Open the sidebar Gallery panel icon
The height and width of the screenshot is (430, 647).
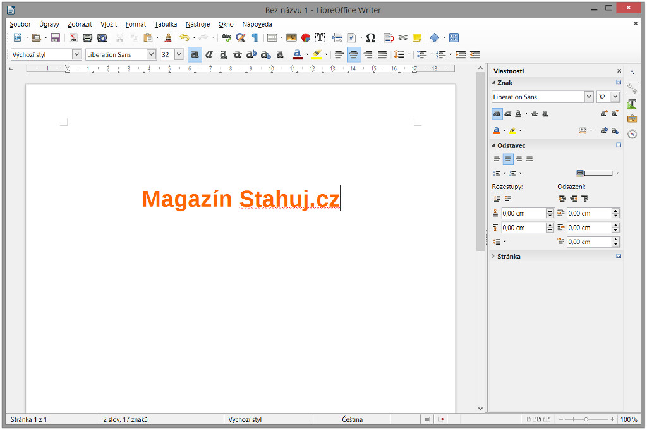point(632,118)
